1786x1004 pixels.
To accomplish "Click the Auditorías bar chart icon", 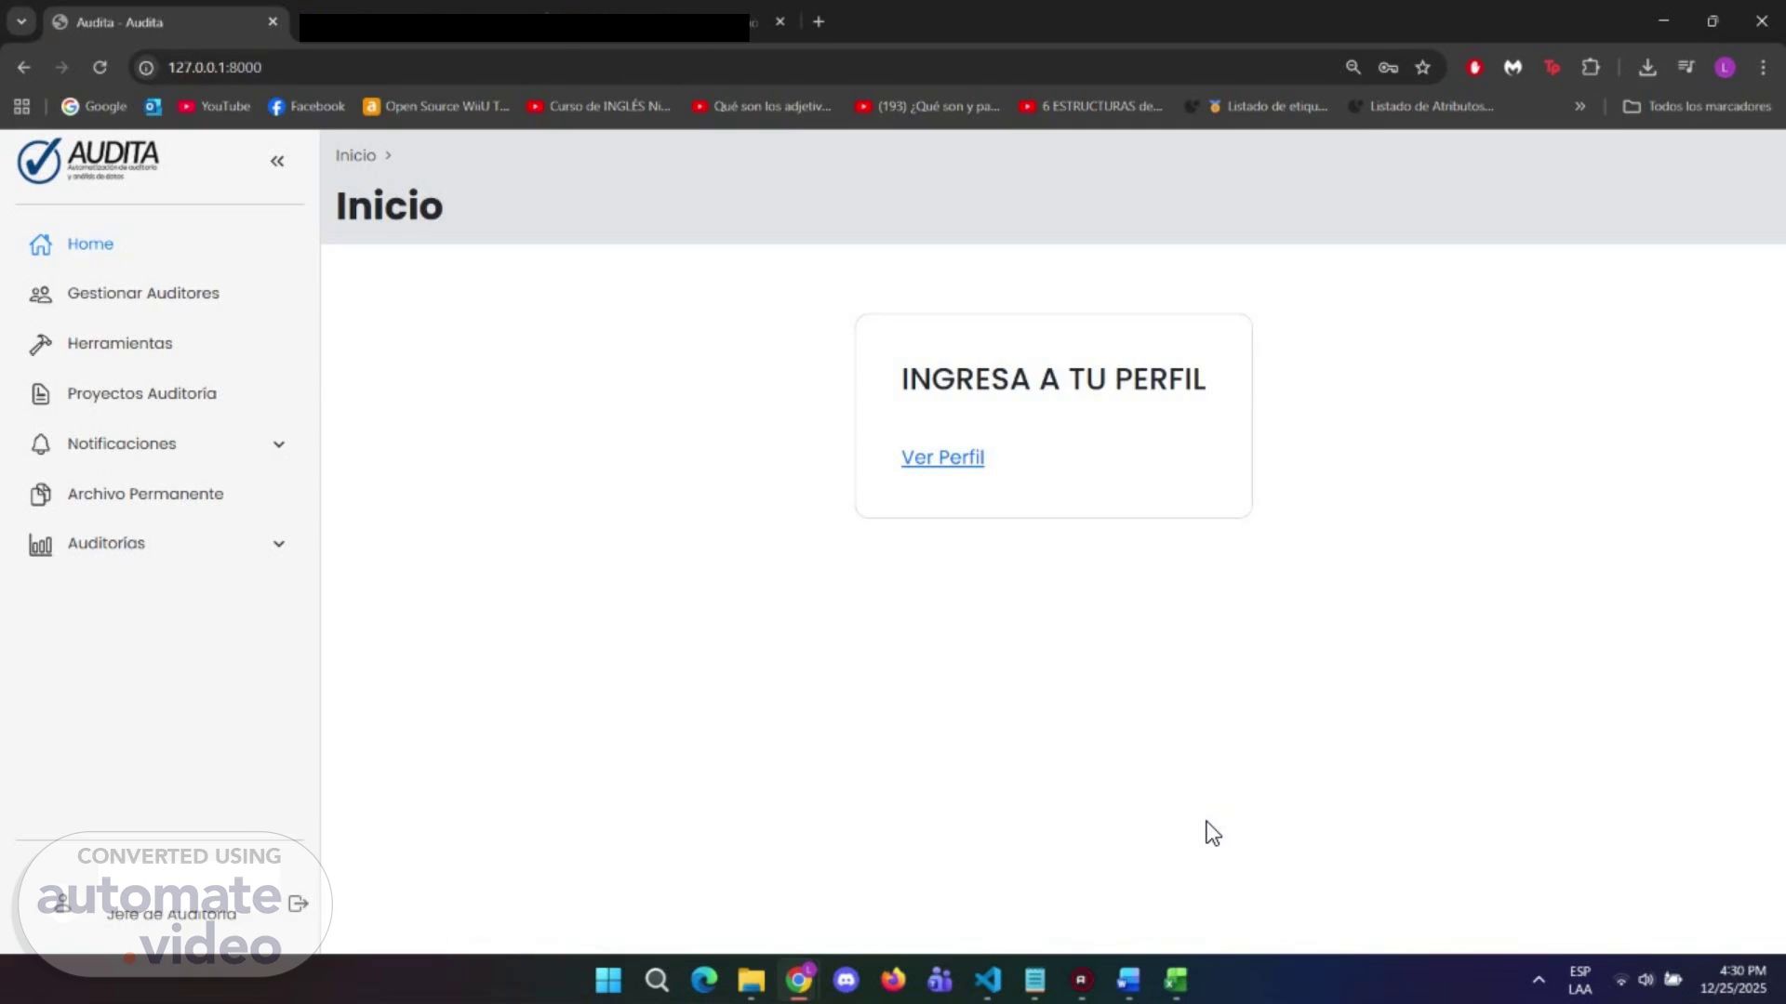I will 40,545.
